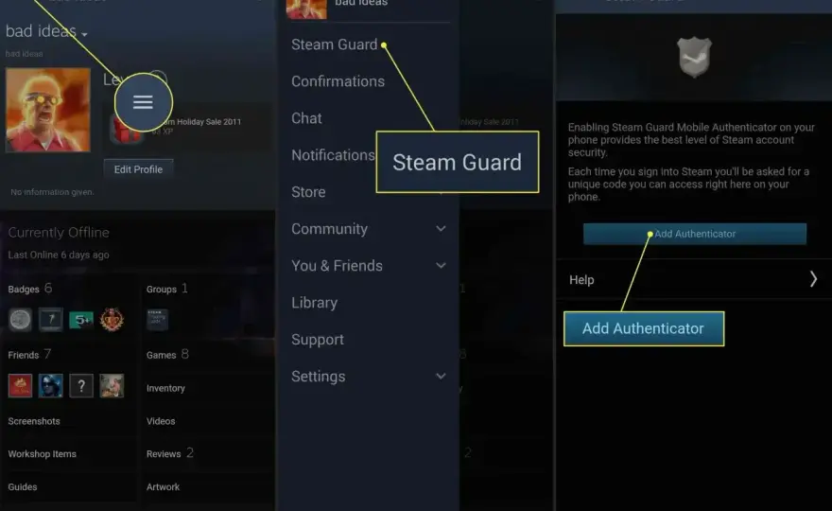The height and width of the screenshot is (511, 832).
Task: Click the Steam Guard shield icon
Action: [694, 57]
